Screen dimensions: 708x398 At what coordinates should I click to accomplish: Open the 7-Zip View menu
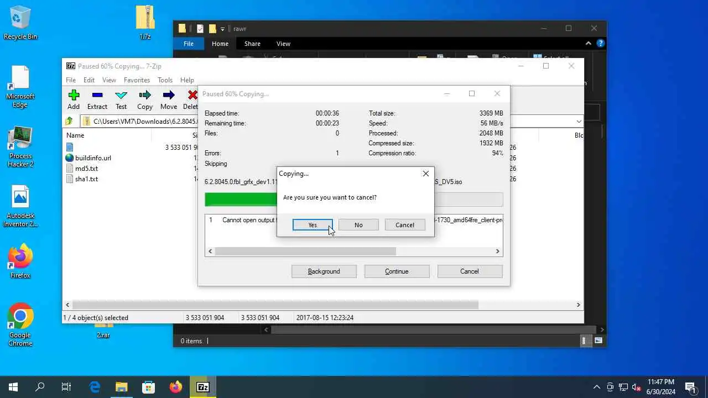click(x=109, y=80)
